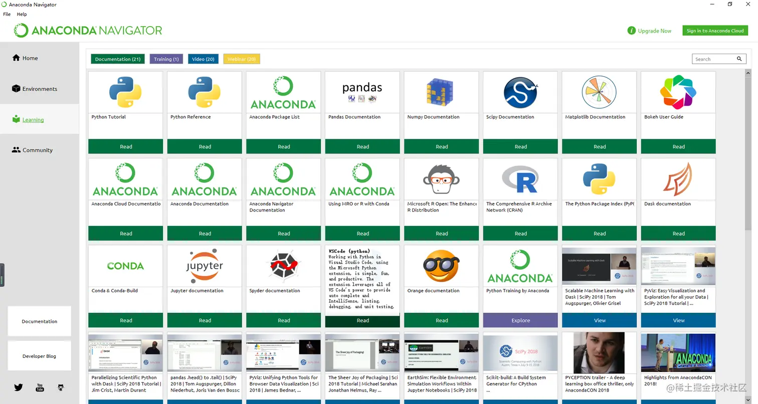758x404 pixels.
Task: Toggle the Webinar (20) filter
Action: [242, 59]
